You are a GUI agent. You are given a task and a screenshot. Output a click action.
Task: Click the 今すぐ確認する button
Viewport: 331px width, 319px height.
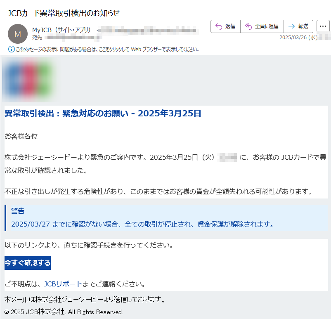(28, 263)
